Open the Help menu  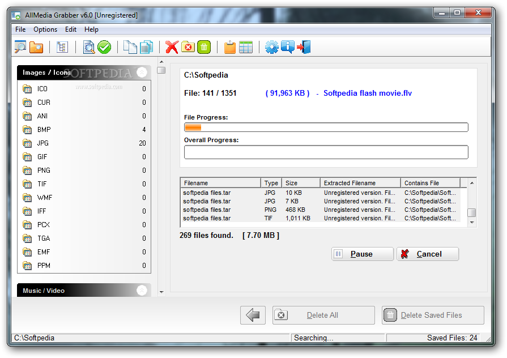(91, 29)
